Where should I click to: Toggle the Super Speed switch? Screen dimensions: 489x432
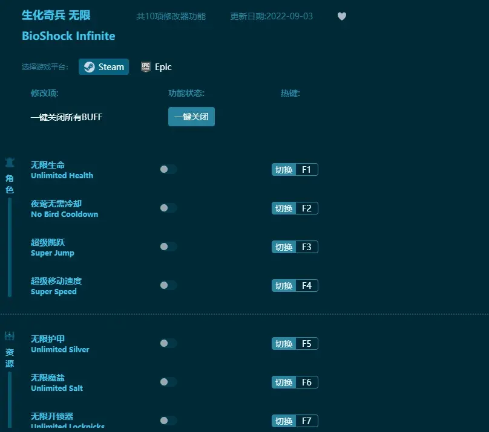(x=168, y=285)
